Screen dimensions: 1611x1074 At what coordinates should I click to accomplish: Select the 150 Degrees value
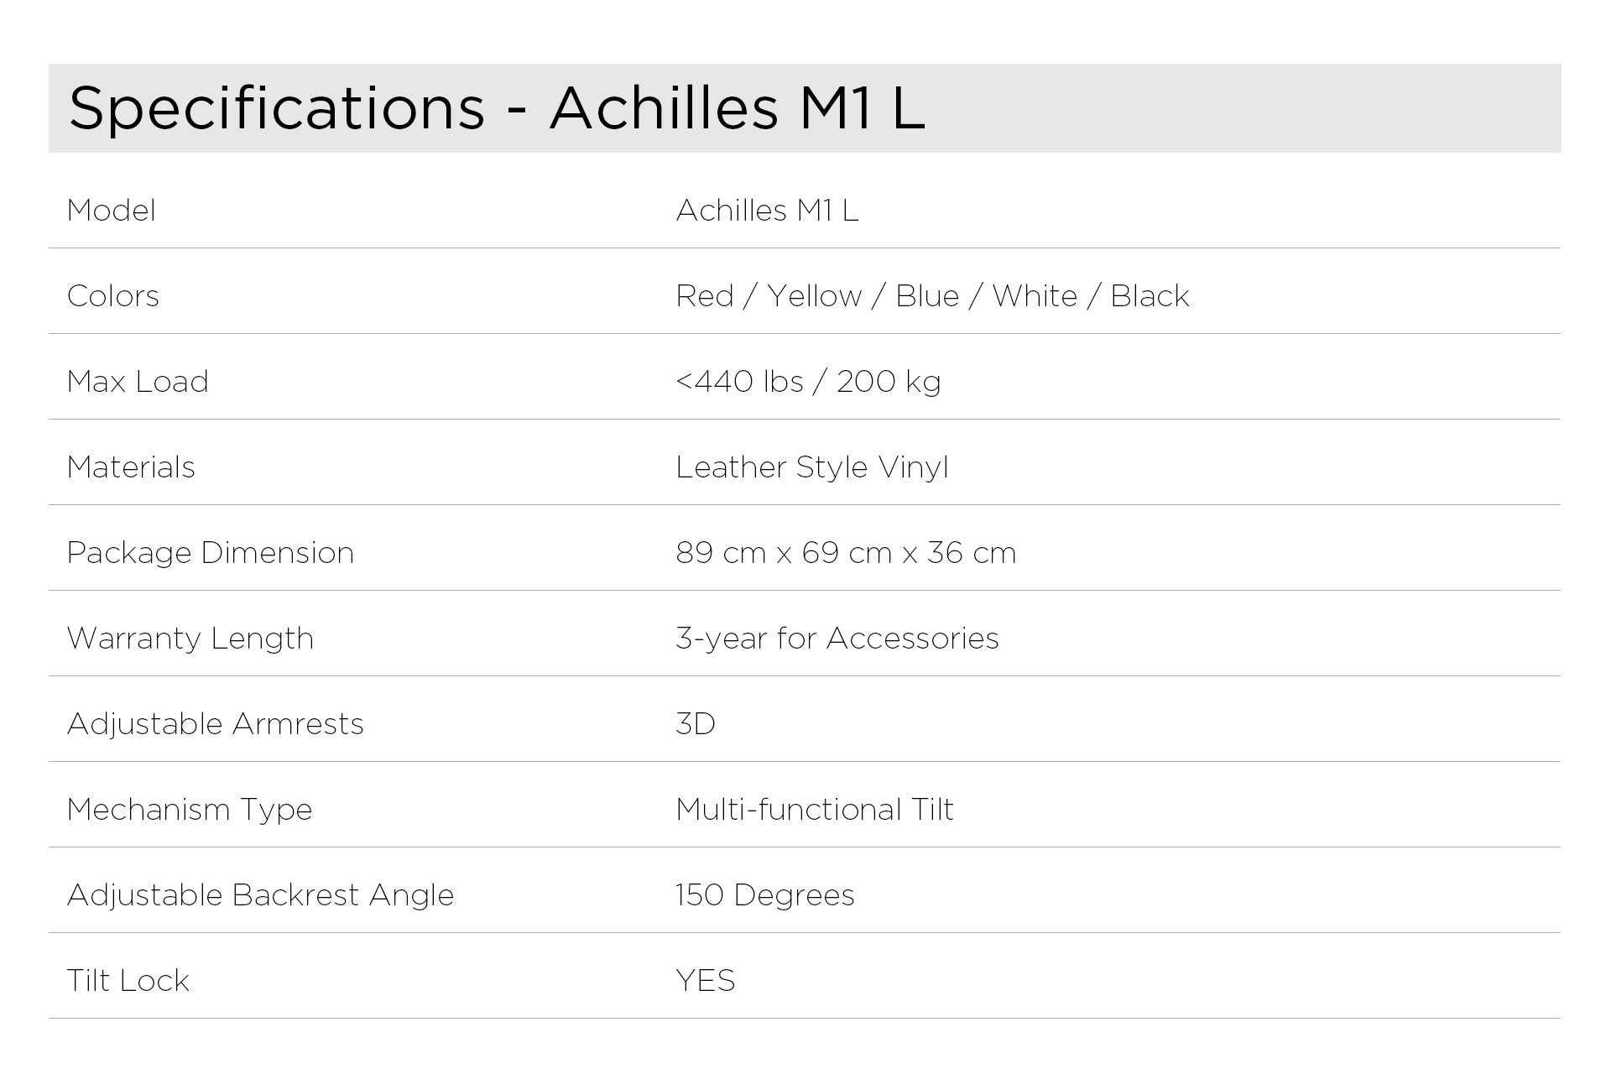point(765,895)
